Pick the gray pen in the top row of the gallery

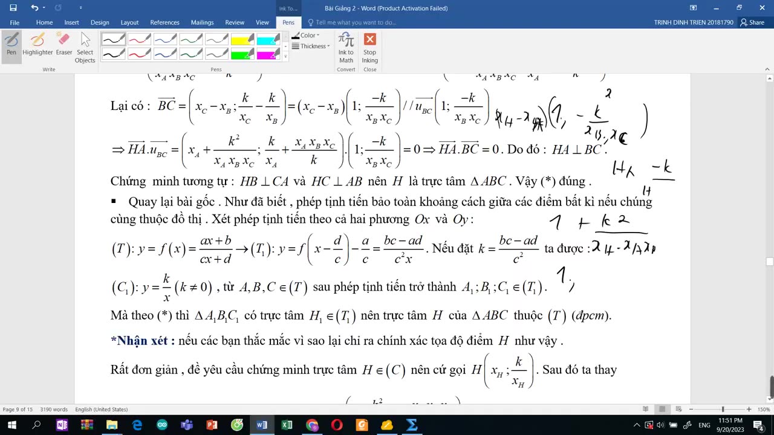tap(217, 39)
